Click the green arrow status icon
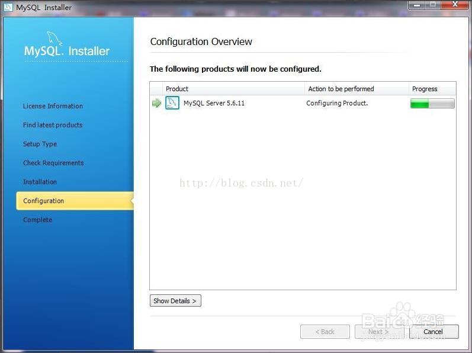The image size is (472, 353). [x=156, y=103]
